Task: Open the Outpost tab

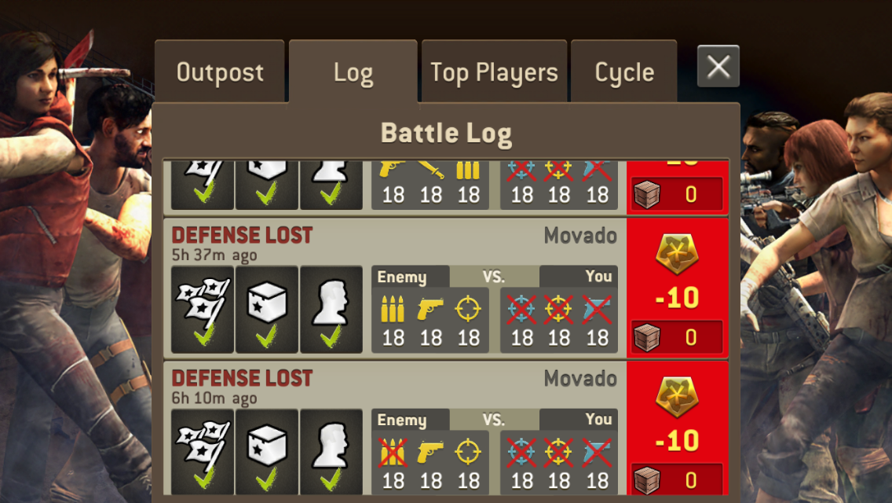Action: point(220,72)
